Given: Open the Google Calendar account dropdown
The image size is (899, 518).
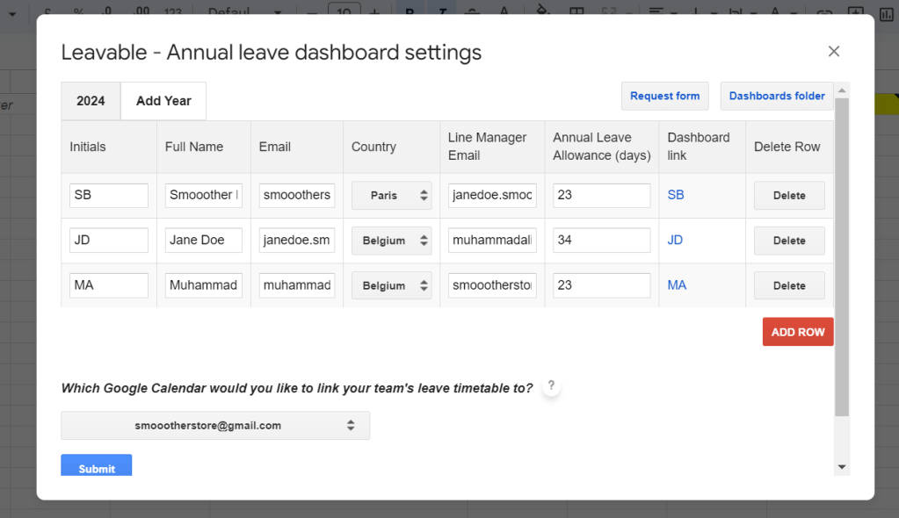Looking at the screenshot, I should (x=215, y=426).
